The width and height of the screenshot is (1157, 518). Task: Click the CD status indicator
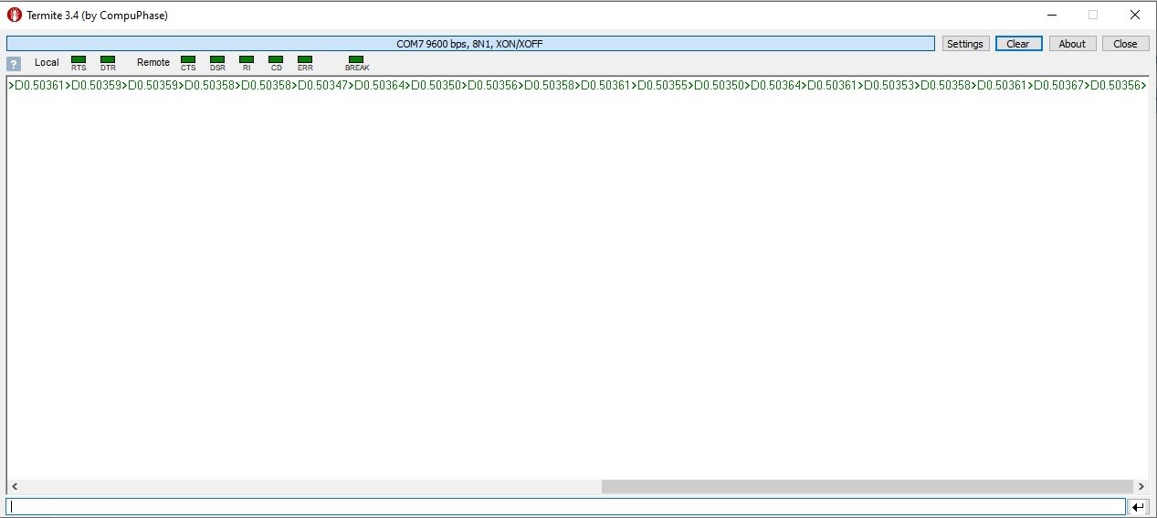pos(276,60)
